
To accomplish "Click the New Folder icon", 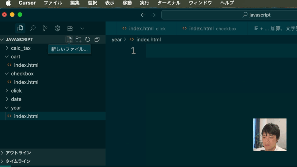I will 78,39.
